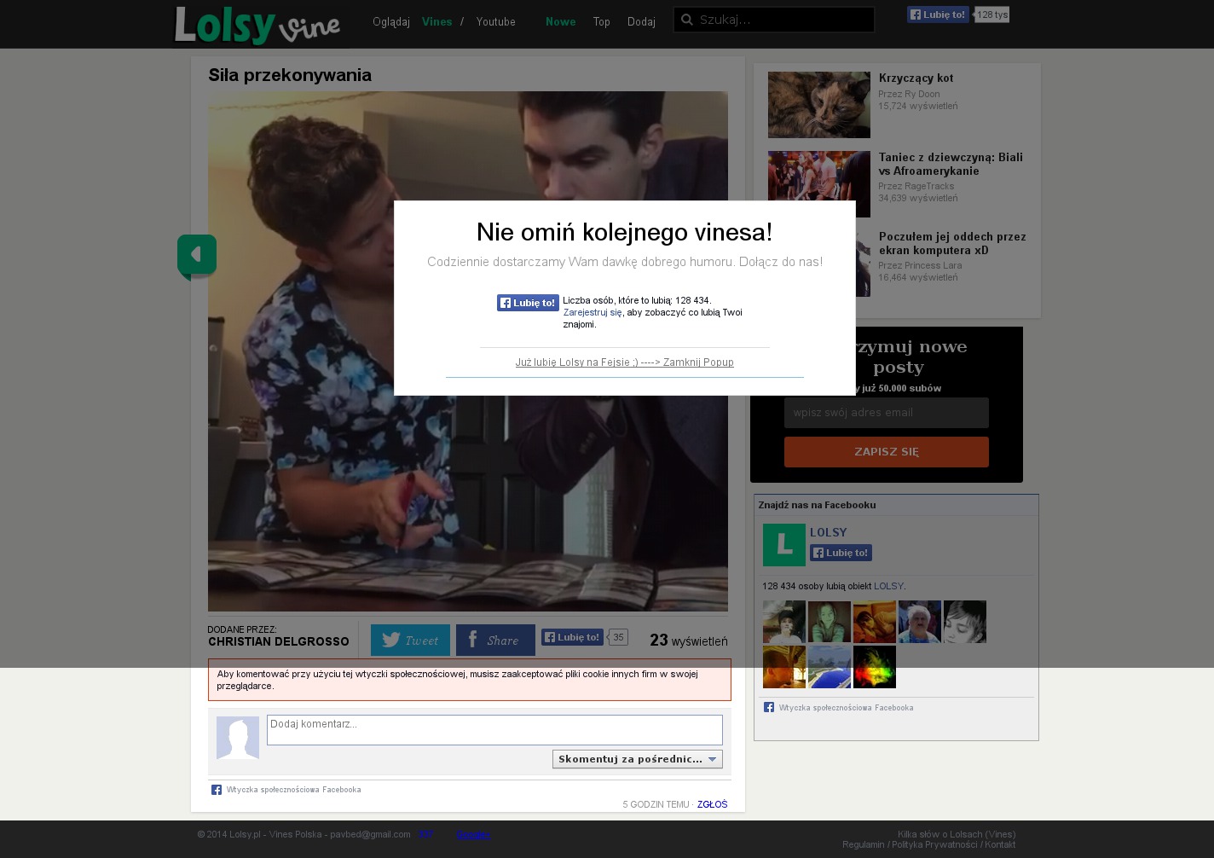The image size is (1214, 858).
Task: Click the ZGŁOŚ report link
Action: (712, 804)
